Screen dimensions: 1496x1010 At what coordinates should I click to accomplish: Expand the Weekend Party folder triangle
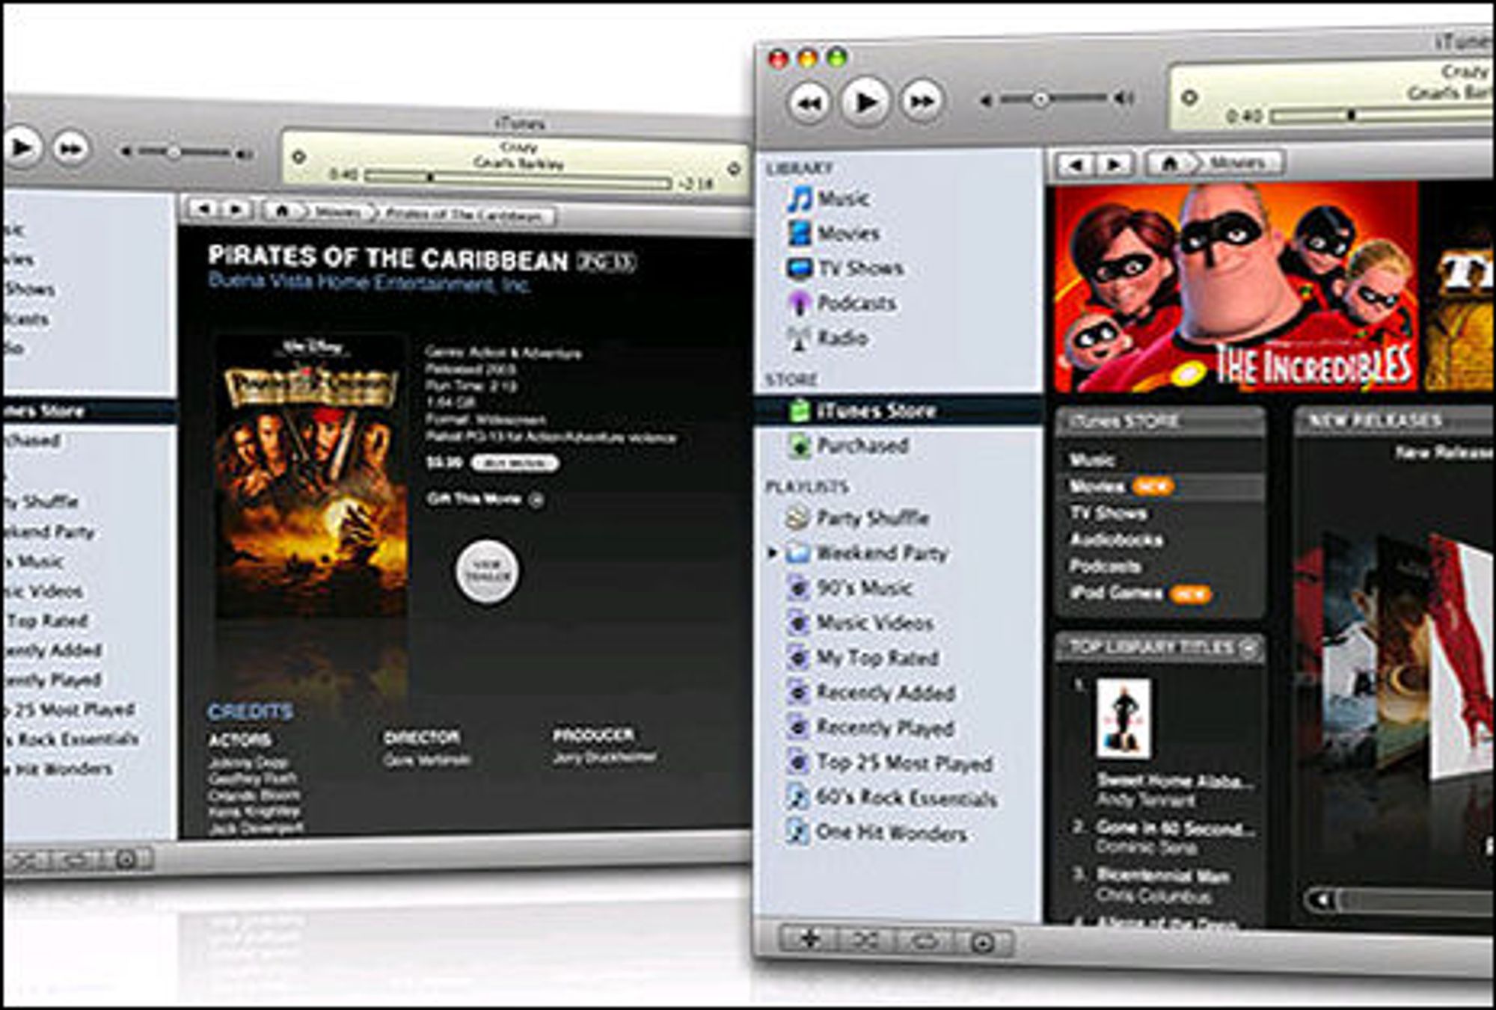click(x=773, y=552)
